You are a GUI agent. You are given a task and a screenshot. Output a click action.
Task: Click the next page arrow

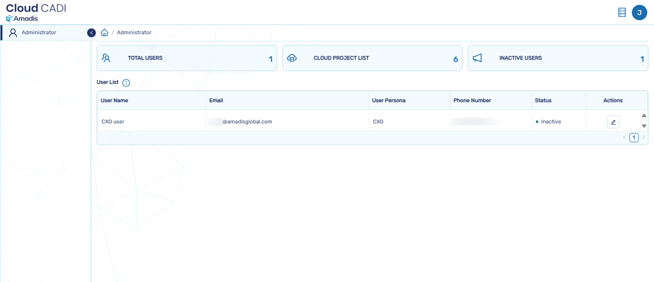[643, 138]
